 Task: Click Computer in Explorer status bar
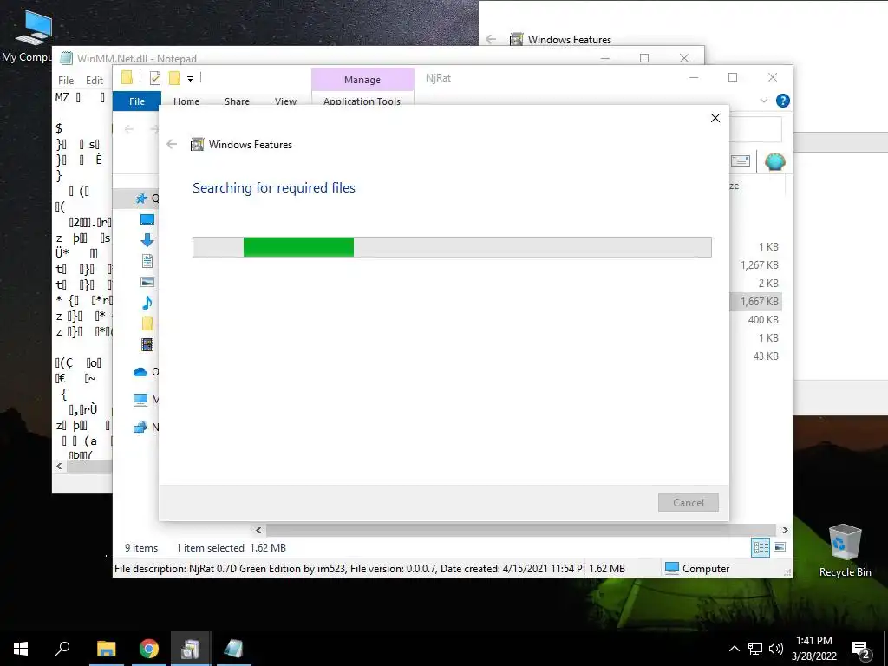[697, 568]
